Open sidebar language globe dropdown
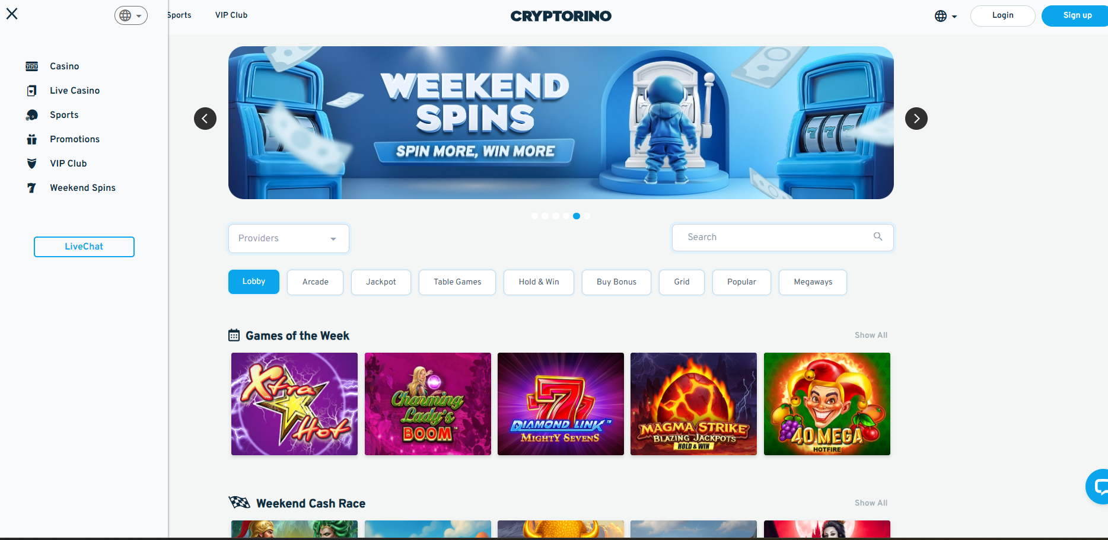Image resolution: width=1108 pixels, height=540 pixels. click(x=131, y=15)
